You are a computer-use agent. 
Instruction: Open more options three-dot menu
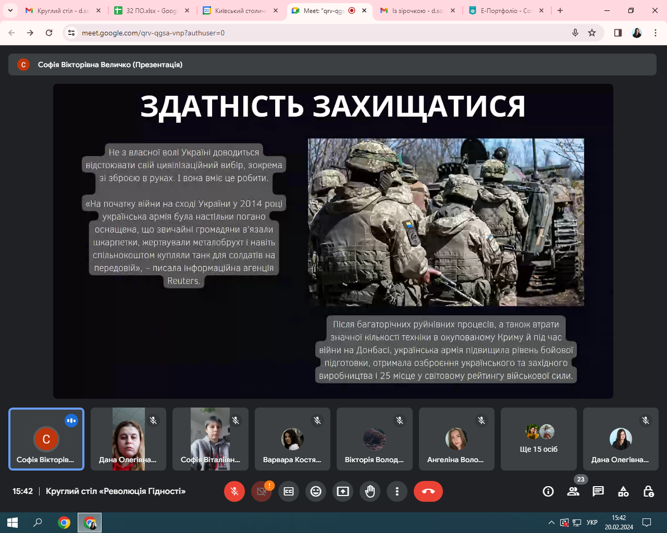(397, 491)
